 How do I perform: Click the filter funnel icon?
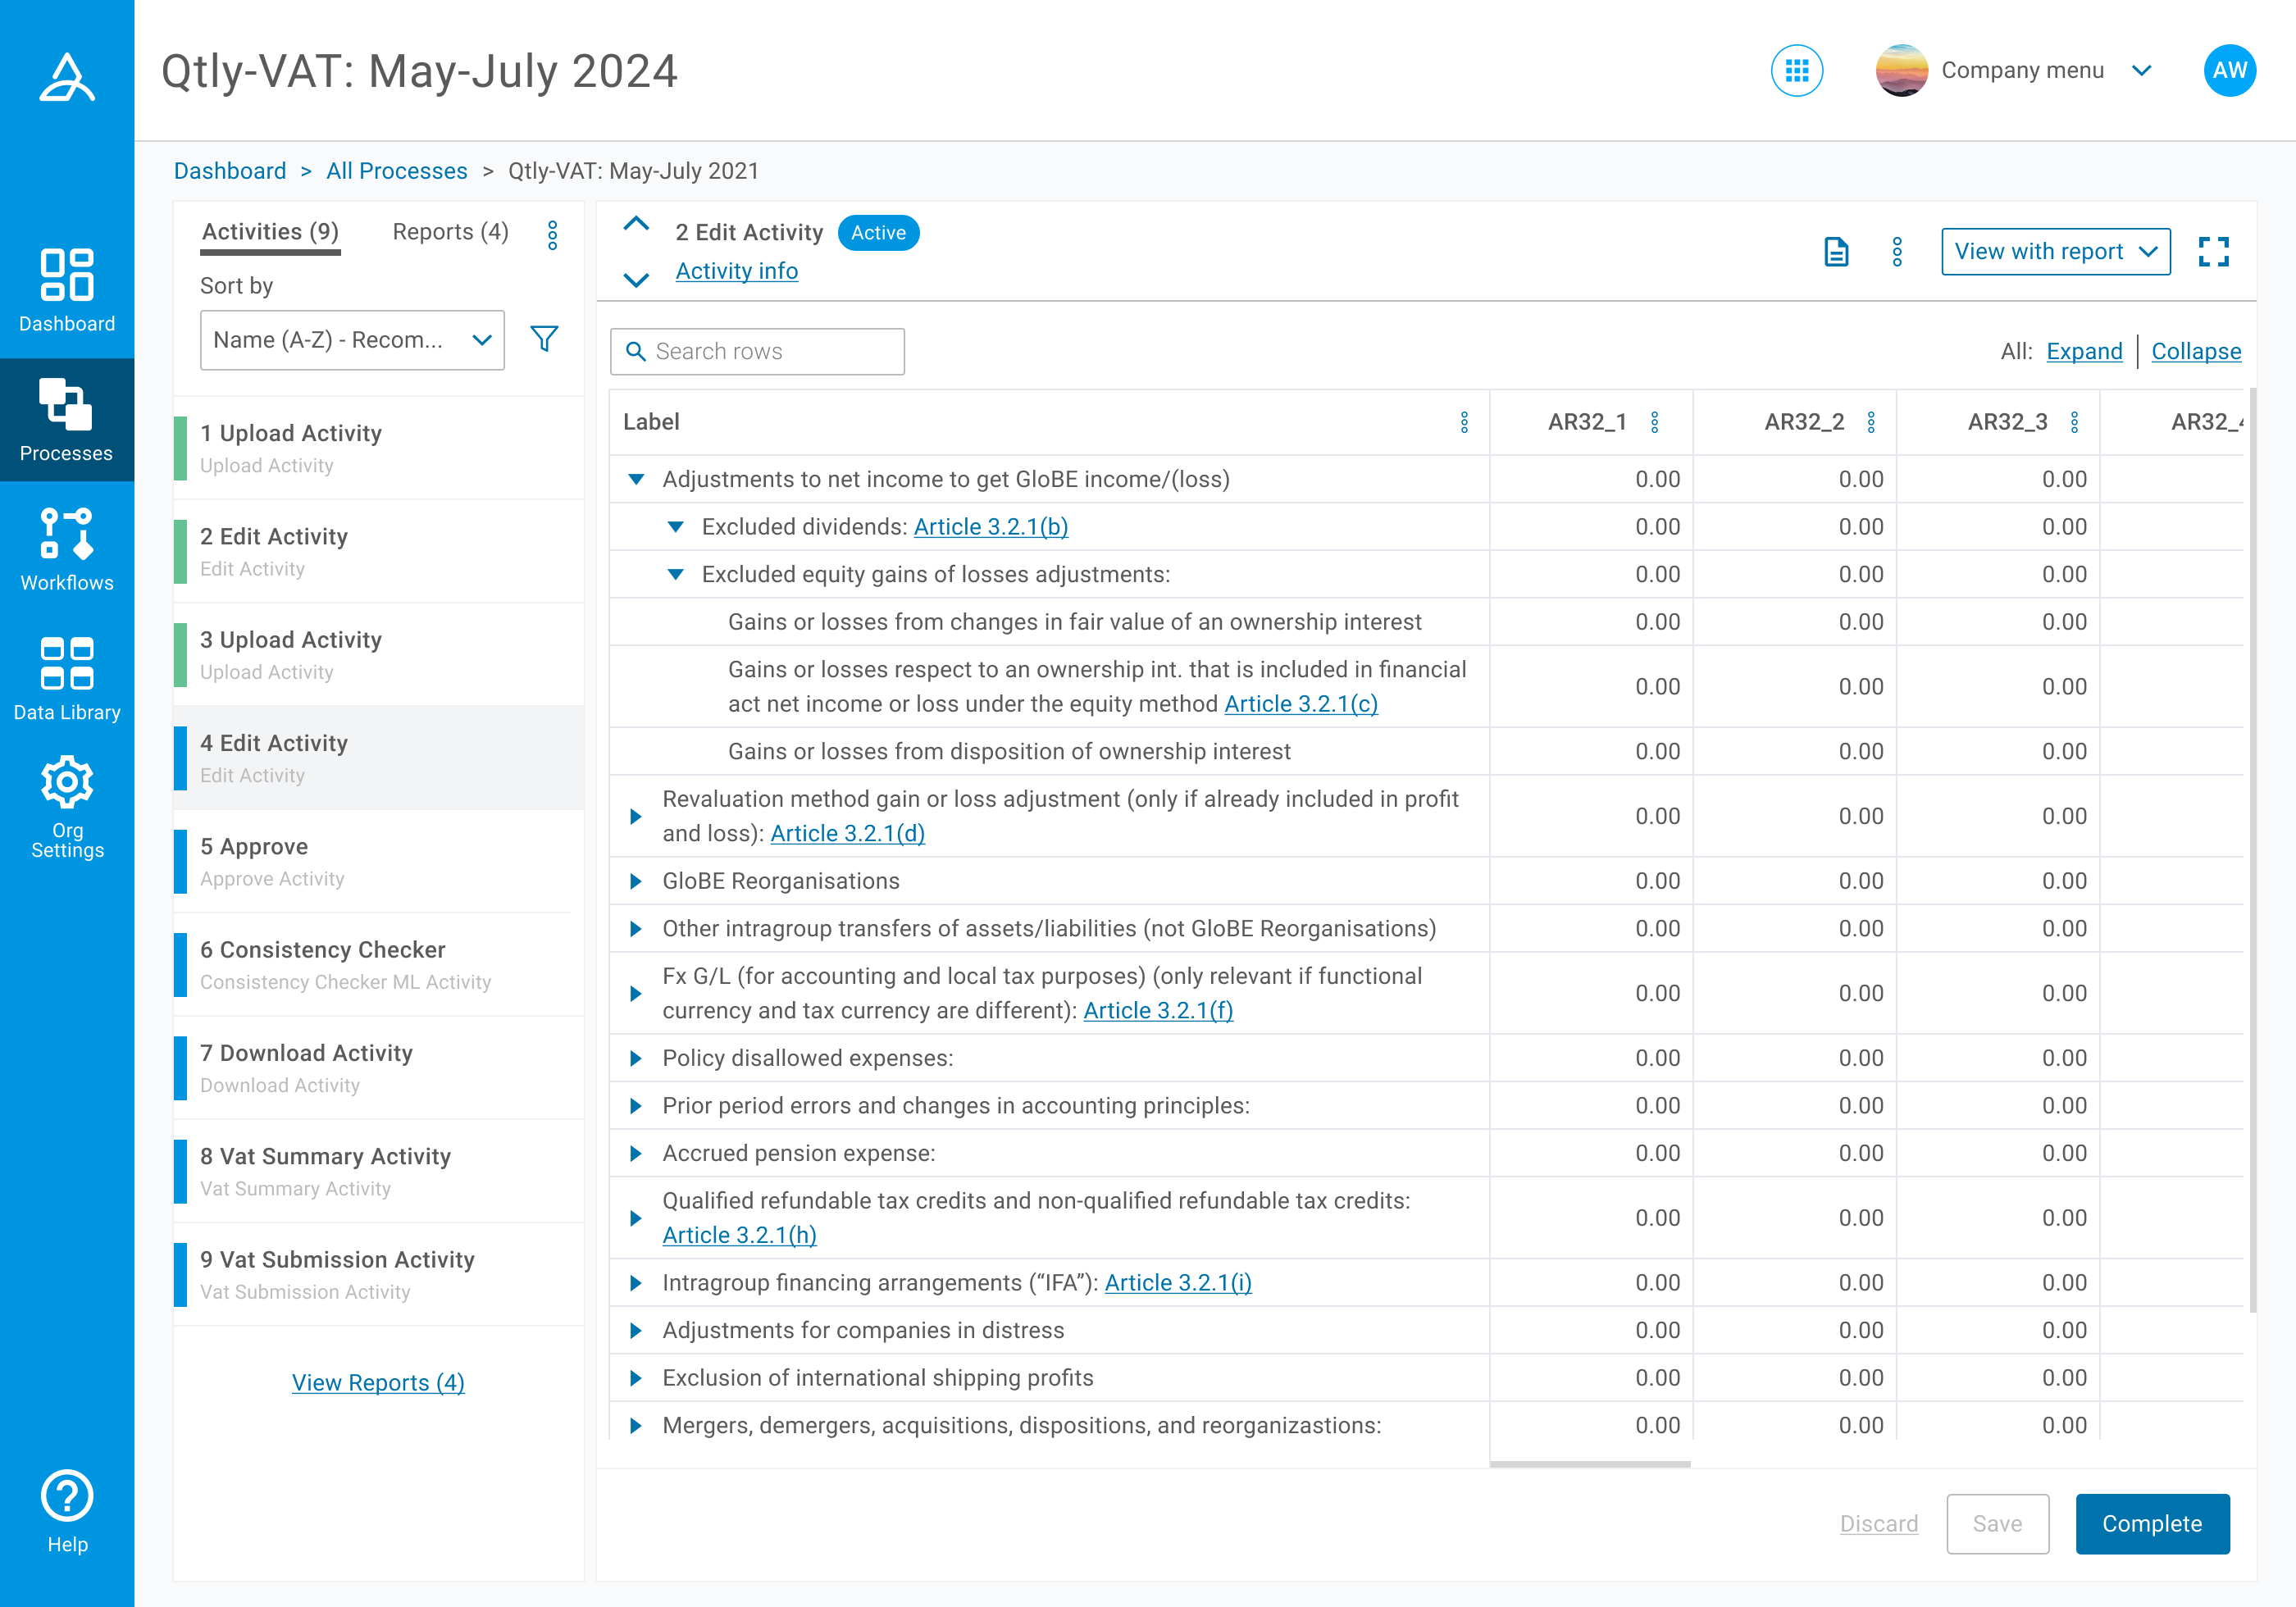[x=544, y=340]
